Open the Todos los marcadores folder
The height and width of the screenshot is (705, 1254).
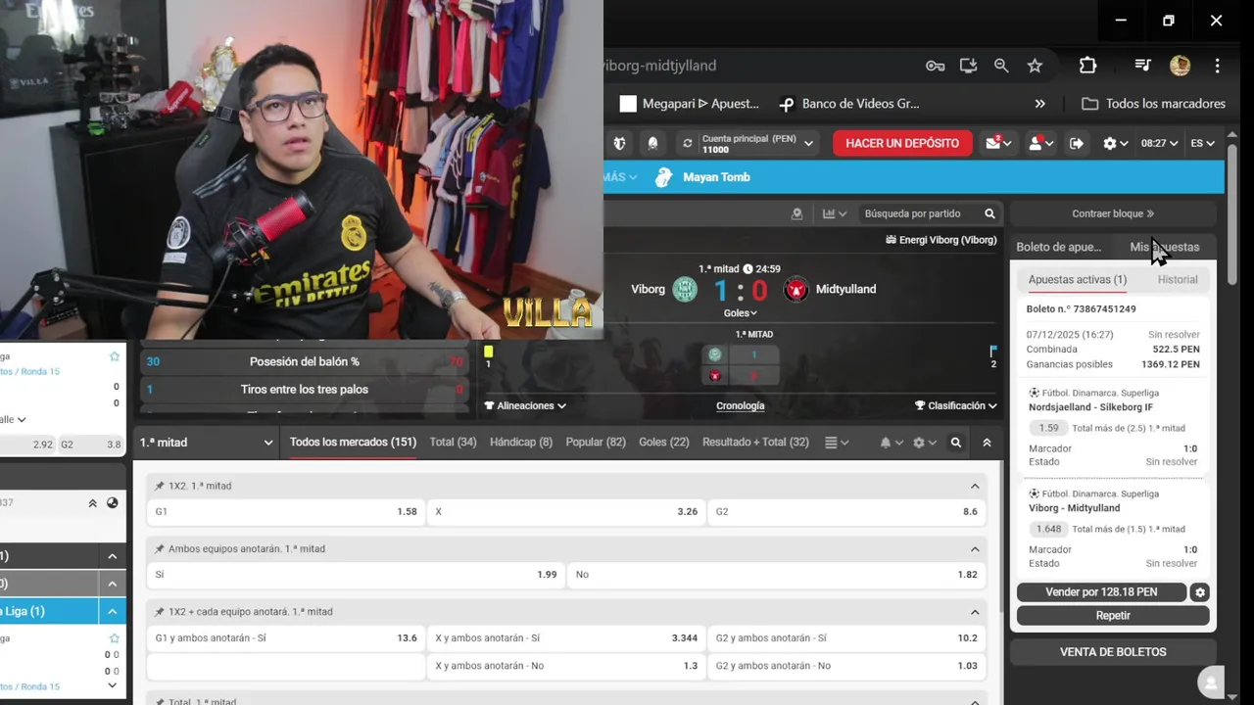click(1154, 104)
